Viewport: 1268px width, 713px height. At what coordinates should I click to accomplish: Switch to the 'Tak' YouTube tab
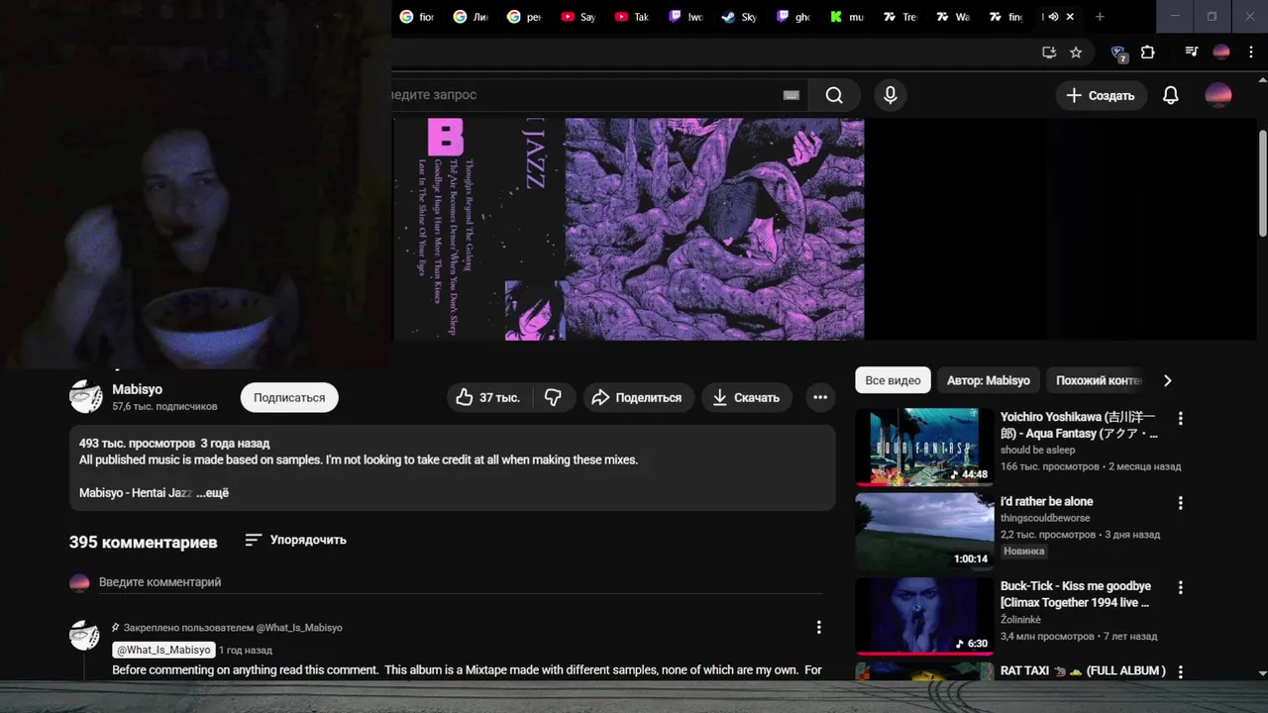632,17
